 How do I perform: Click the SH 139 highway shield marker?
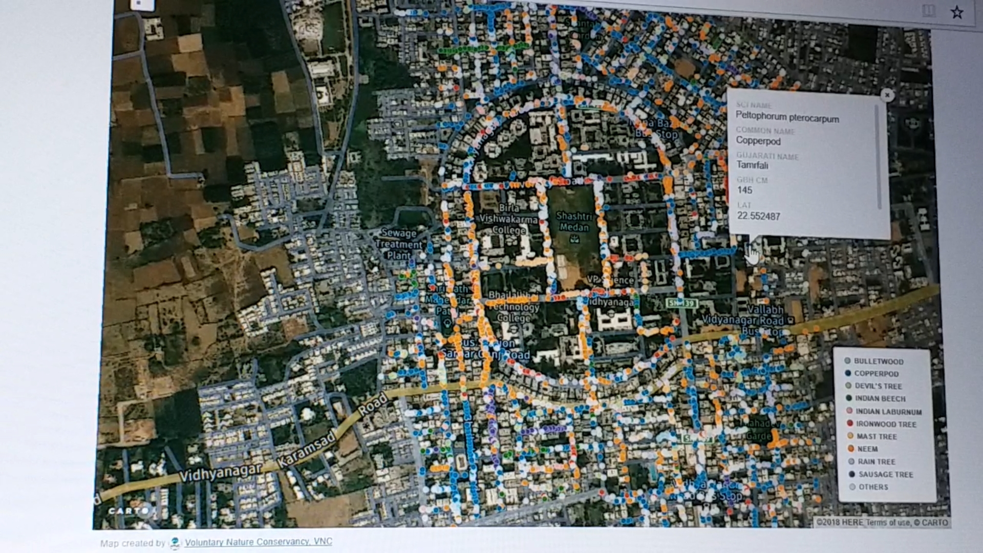click(682, 304)
